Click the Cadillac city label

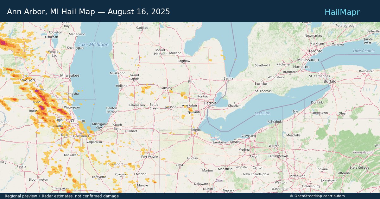click(x=142, y=28)
